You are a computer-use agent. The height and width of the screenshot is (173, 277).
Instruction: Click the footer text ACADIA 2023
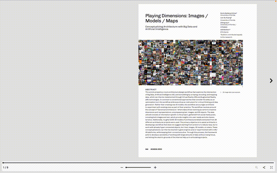click(156, 149)
